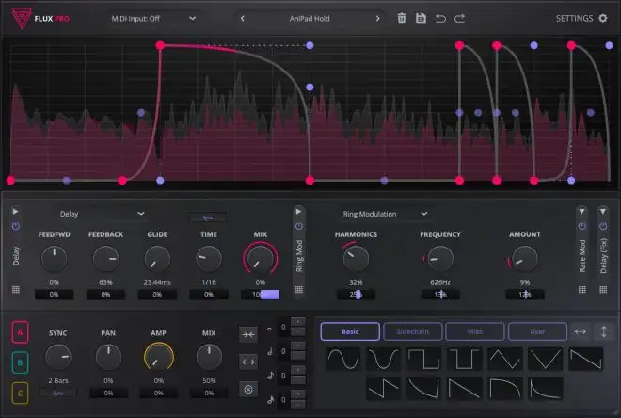This screenshot has height=418, width=621.
Task: Increase the whole note stepper value
Action: [x=298, y=322]
